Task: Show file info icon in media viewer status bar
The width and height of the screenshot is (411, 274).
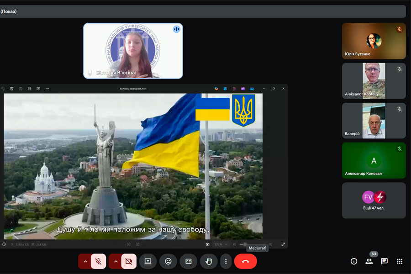Action: (x=4, y=244)
